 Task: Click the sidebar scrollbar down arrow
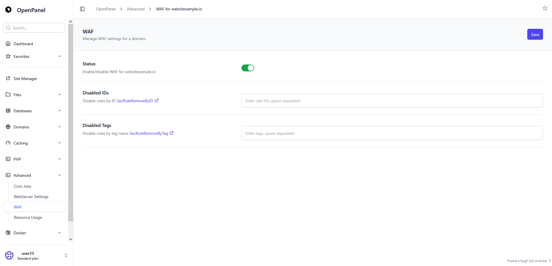coord(71,239)
